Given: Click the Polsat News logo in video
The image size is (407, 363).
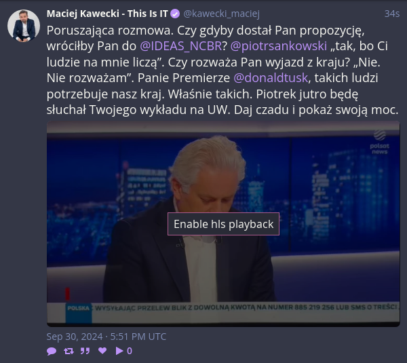Looking at the screenshot, I should click(x=379, y=142).
